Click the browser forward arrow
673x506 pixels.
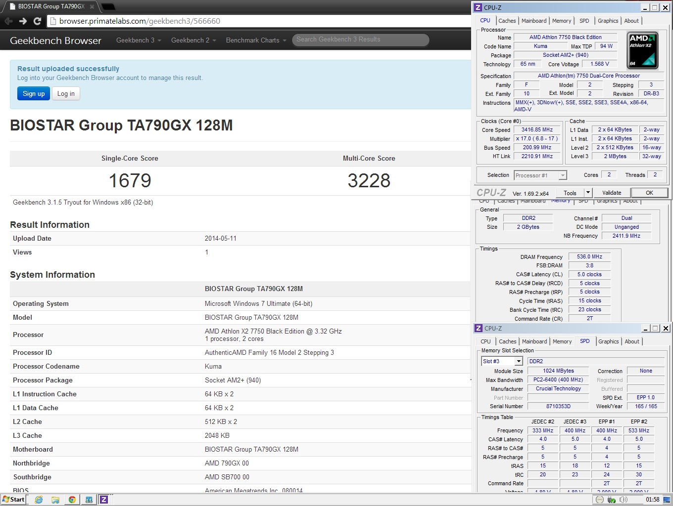(23, 21)
